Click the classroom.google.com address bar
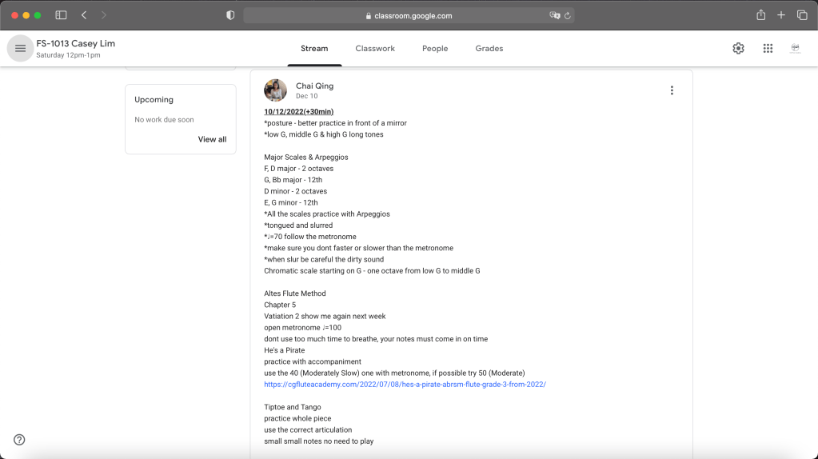 pos(408,15)
